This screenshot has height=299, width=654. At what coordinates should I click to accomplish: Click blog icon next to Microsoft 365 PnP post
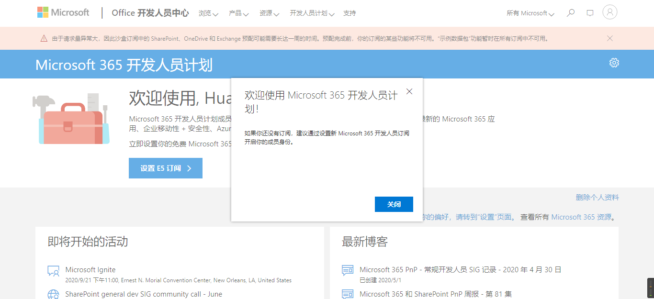pos(348,271)
